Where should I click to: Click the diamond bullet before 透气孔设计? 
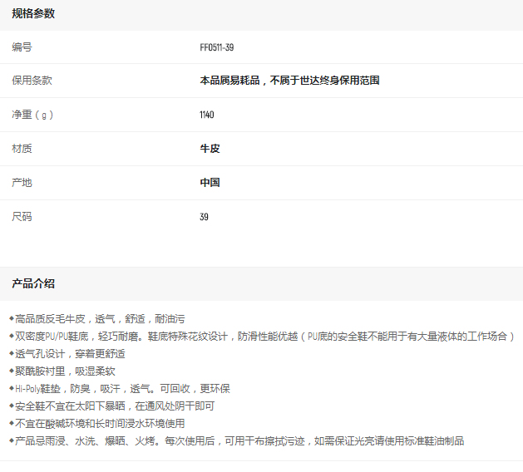(x=12, y=353)
